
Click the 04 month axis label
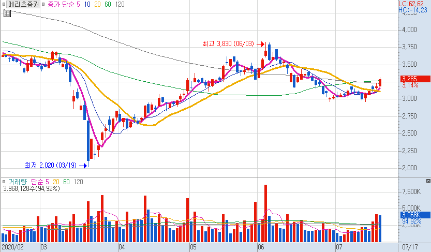(122, 247)
